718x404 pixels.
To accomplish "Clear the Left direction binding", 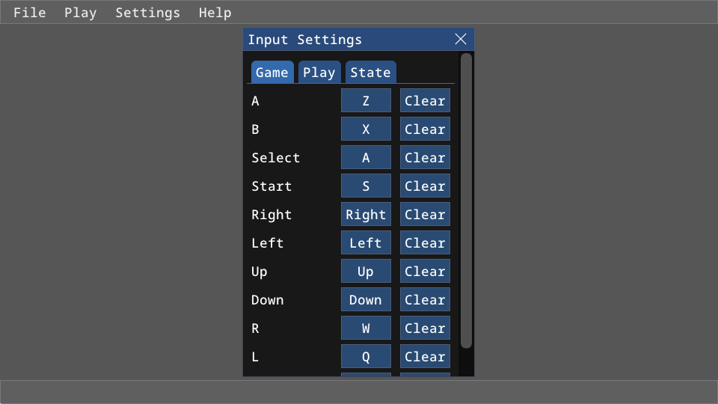I will click(425, 243).
